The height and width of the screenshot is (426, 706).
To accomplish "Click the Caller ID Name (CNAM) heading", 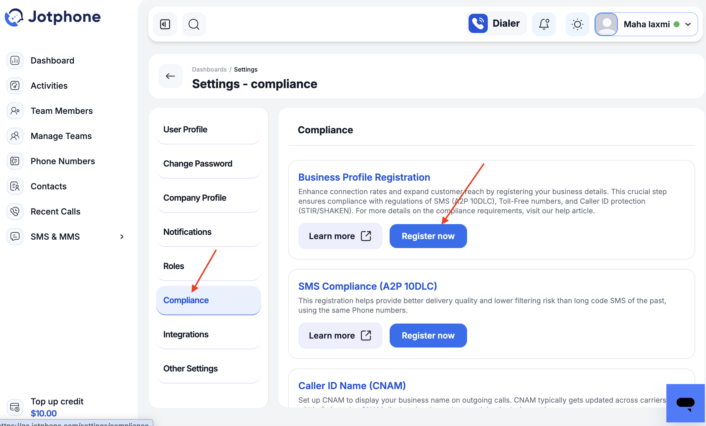I will [x=352, y=386].
